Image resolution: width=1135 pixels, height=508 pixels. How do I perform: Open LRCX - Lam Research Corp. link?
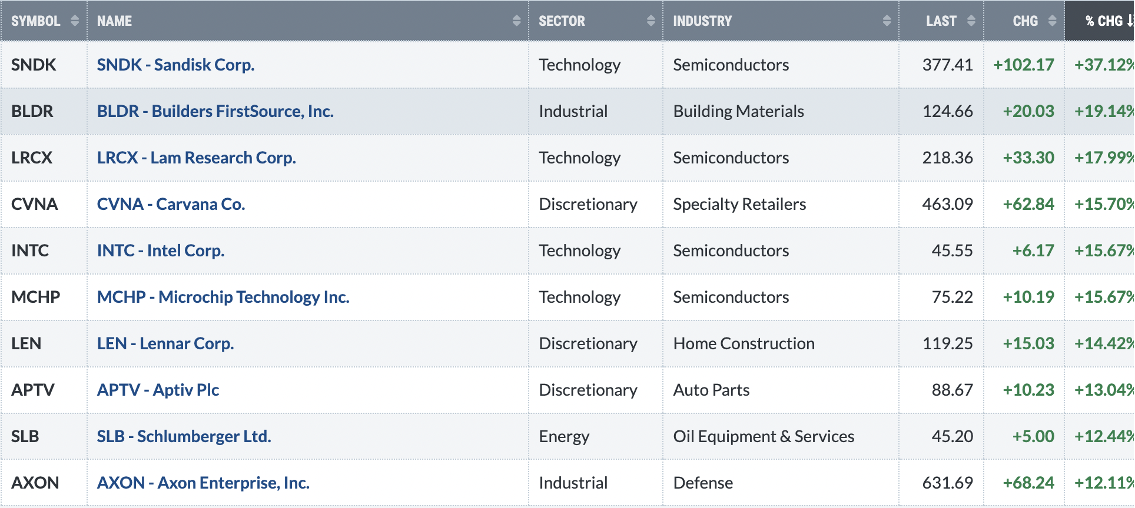(x=197, y=158)
